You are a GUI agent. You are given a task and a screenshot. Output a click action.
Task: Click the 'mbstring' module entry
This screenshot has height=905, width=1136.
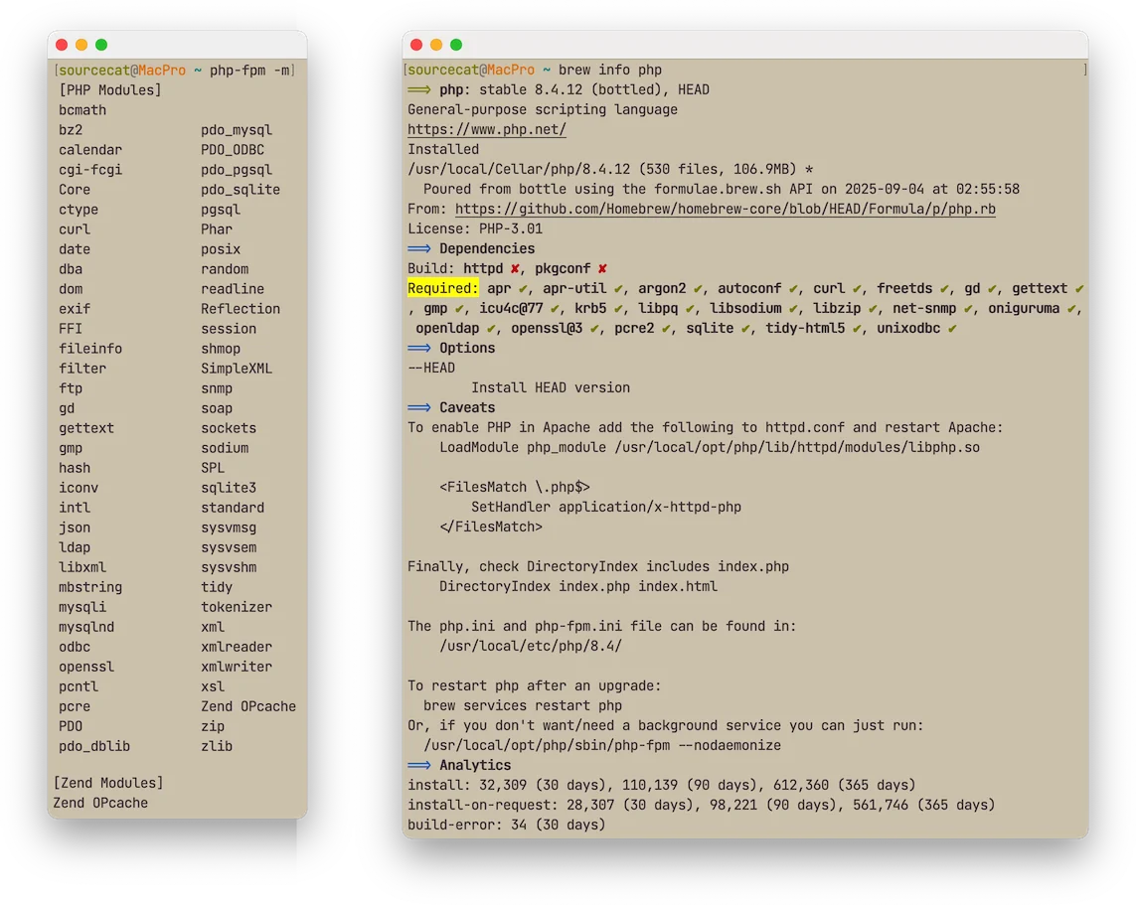(90, 587)
